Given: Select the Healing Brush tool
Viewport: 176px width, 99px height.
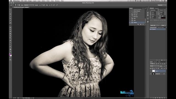Looking at the screenshot, I should (10, 23).
